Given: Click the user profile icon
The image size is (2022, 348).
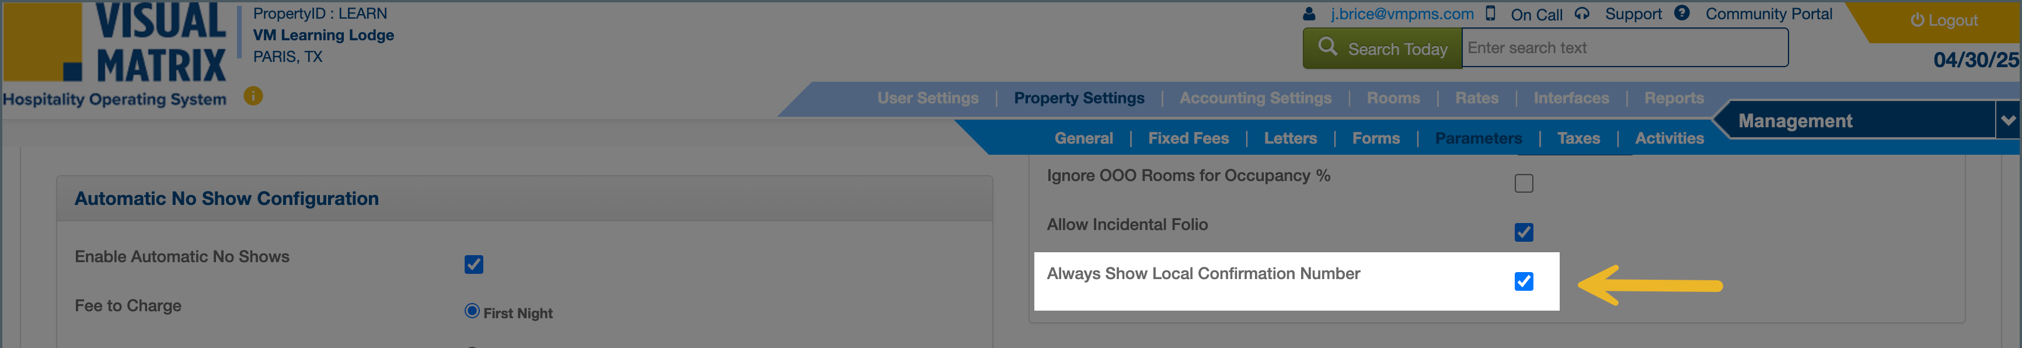Looking at the screenshot, I should 1309,14.
